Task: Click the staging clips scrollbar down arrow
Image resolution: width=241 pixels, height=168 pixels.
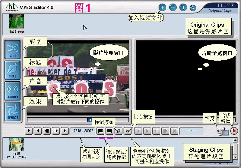Action: 235,157
